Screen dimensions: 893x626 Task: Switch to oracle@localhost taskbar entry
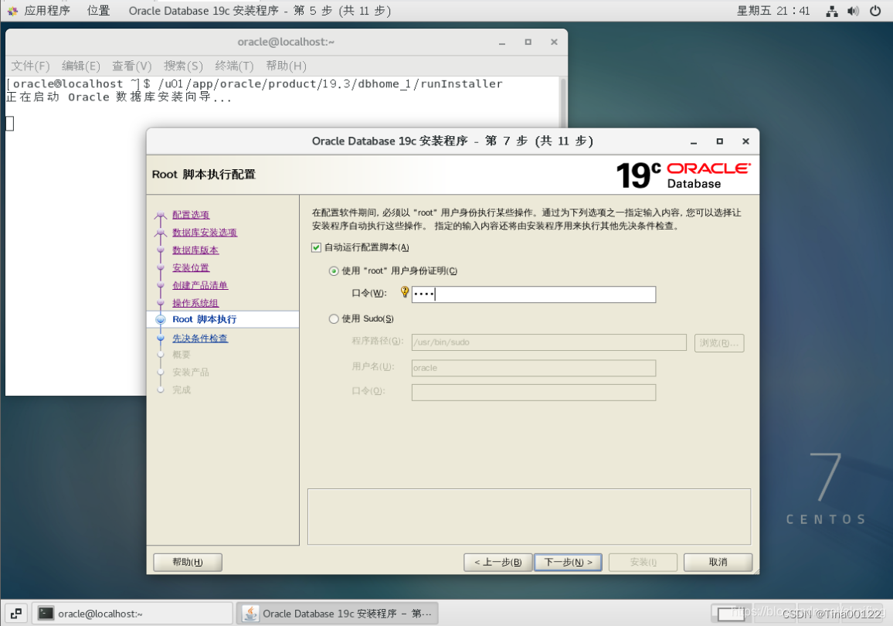(x=132, y=614)
